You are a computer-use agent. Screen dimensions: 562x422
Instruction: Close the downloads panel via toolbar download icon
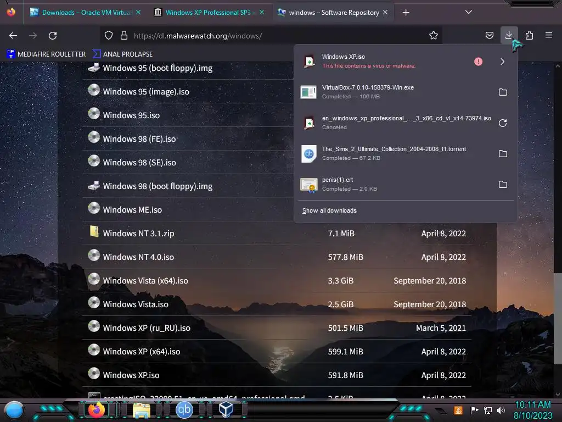509,35
